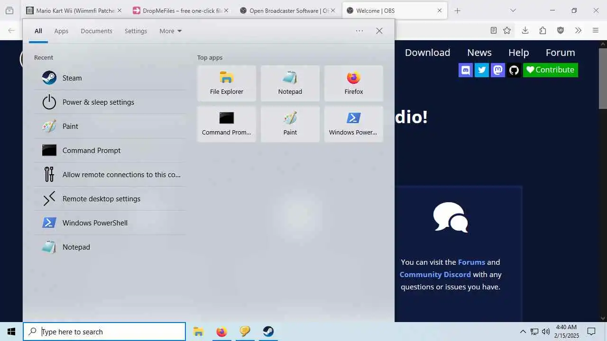607x341 pixels.
Task: Open Command Prompt from the Recent list
Action: [x=110, y=151]
